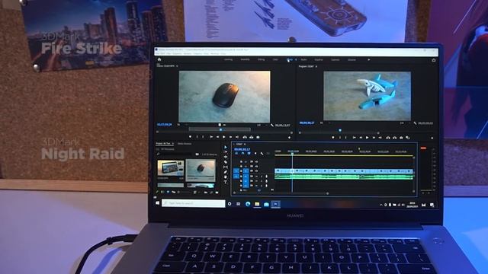Click Extract button in Program monitor

point(394,137)
